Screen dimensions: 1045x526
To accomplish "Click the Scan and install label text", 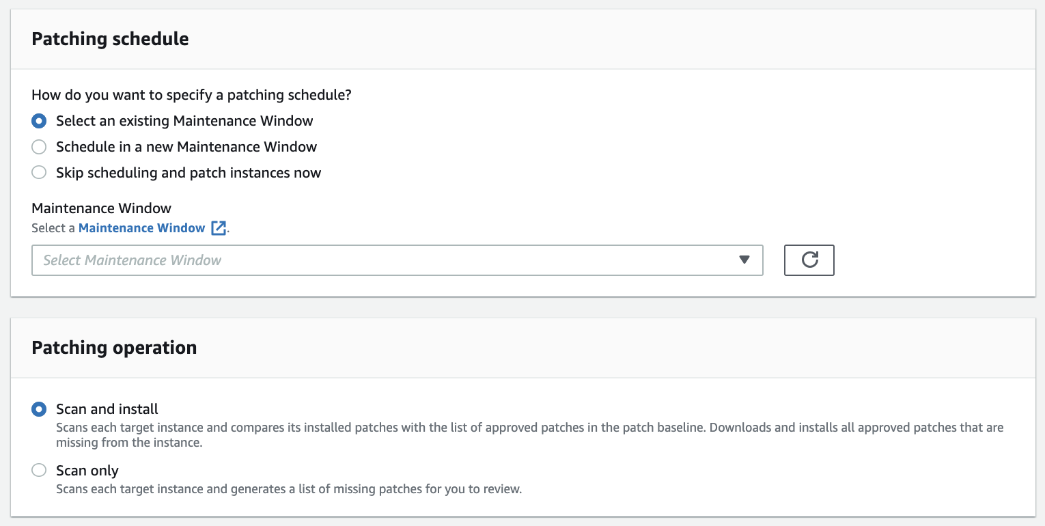I will click(x=107, y=409).
